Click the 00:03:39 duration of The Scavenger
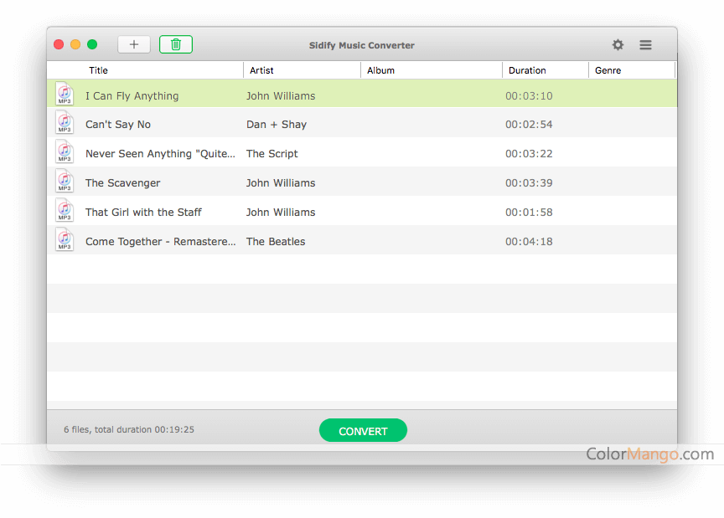Screen dimensions: 724x518 pyautogui.click(x=529, y=183)
